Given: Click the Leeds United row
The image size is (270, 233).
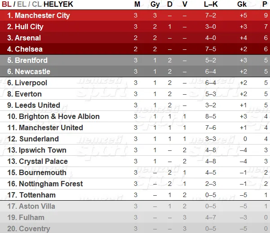Looking at the screenshot, I should [x=135, y=105].
